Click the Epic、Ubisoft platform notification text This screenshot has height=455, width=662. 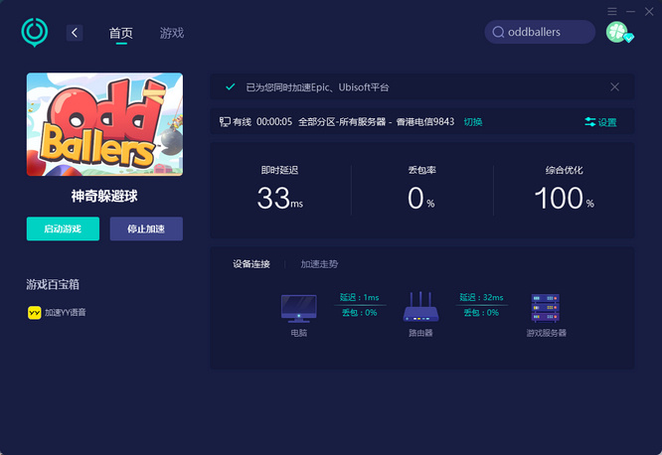coord(317,87)
